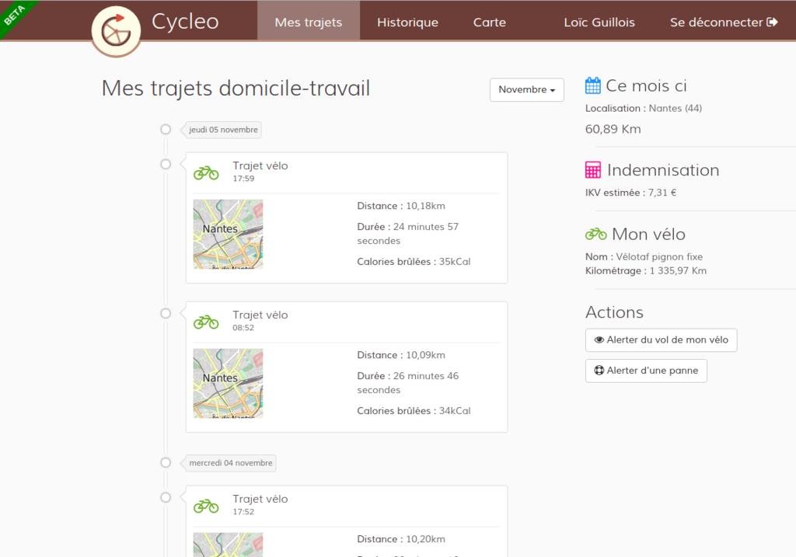Click the lifebuoy icon in breakdown alert button
796x557 pixels.
tap(599, 371)
